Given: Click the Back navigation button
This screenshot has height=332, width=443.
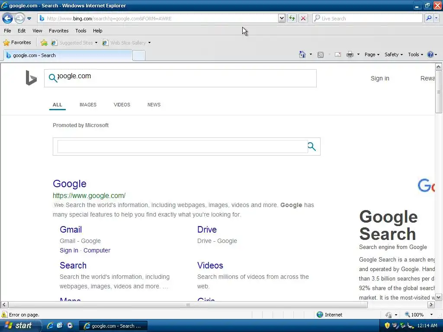Looking at the screenshot, I should [x=7, y=19].
